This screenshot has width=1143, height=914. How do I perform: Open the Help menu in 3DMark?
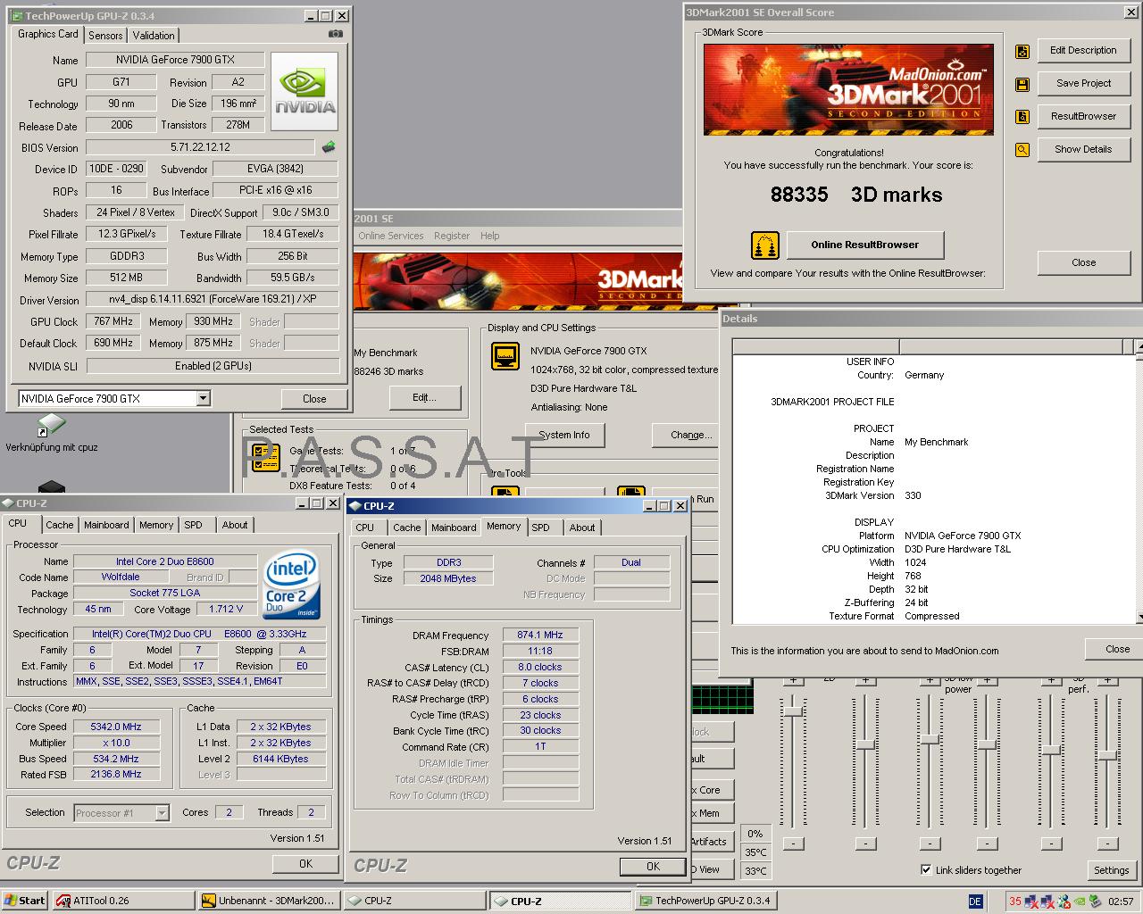pyautogui.click(x=490, y=236)
